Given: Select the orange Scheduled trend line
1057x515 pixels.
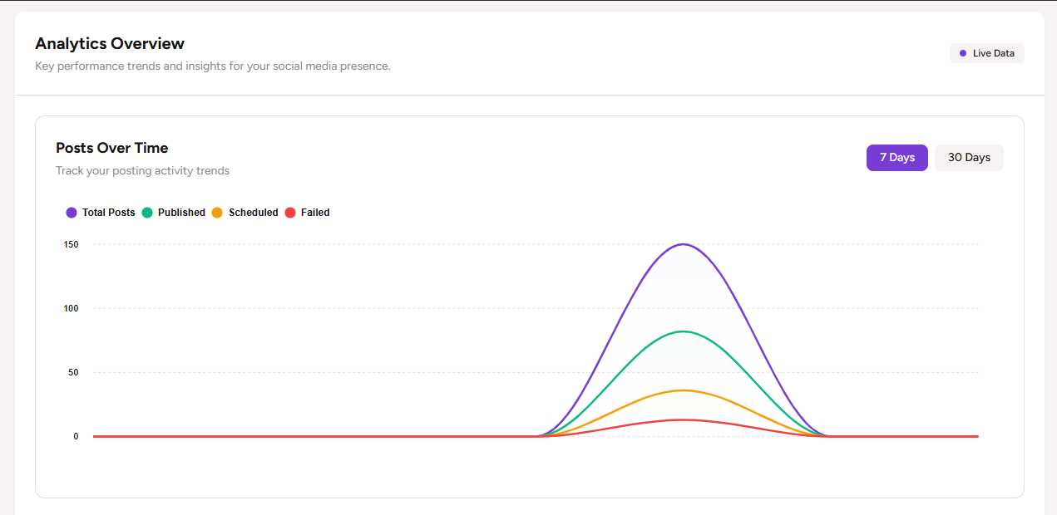Looking at the screenshot, I should point(684,390).
